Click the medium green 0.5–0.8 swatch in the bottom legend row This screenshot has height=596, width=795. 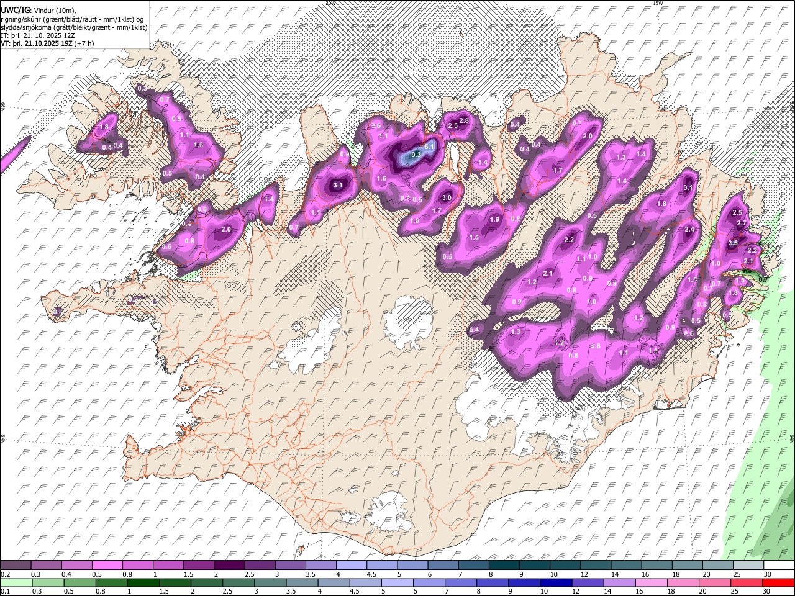pos(79,582)
